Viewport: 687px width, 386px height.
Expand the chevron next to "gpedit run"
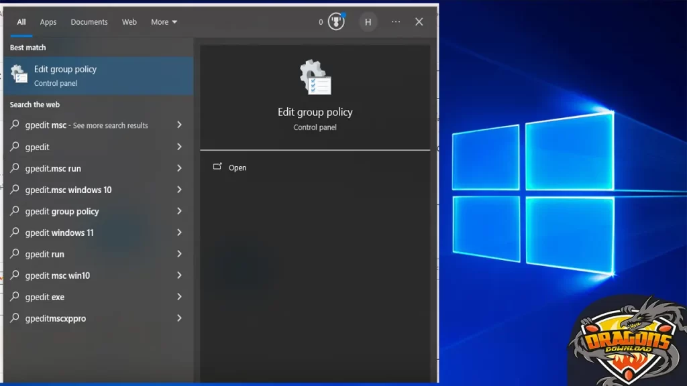[x=179, y=254]
